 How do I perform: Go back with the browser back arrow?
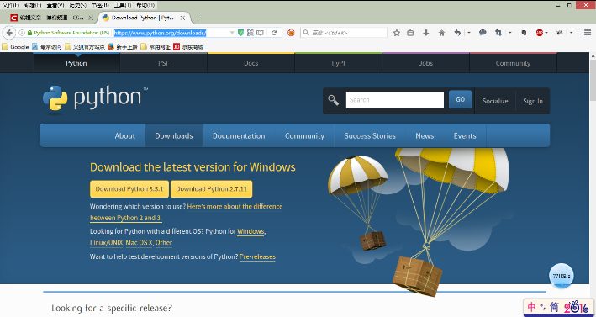pos(9,33)
